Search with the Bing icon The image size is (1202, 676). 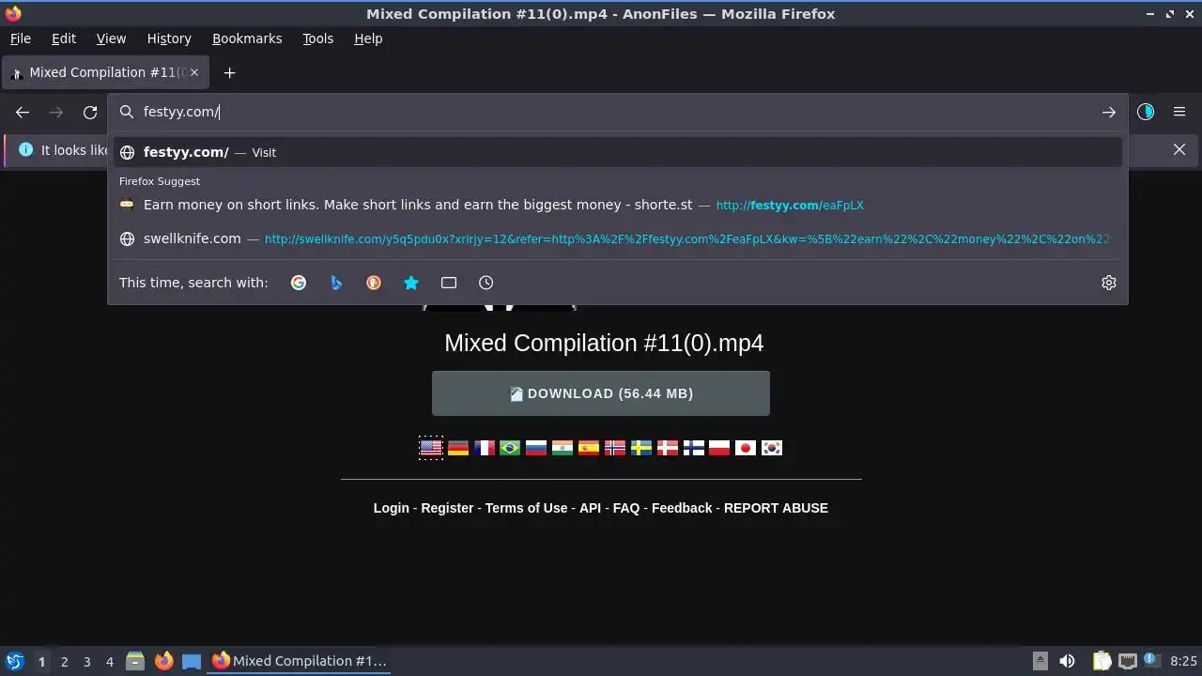(336, 283)
